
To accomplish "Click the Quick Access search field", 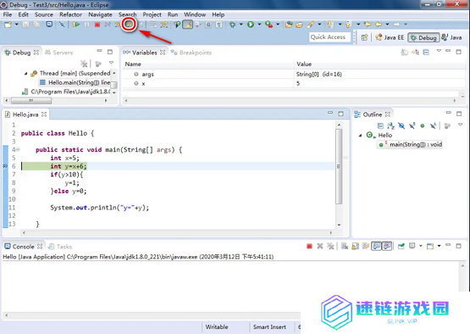I will (330, 37).
